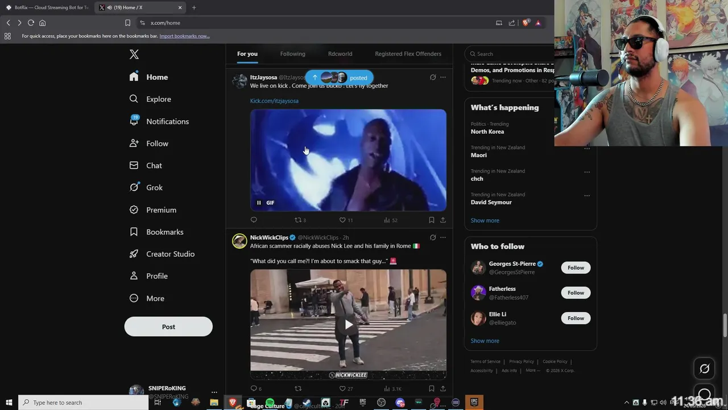Go to browser home page icon
Viewport: 728px width, 410px height.
click(42, 23)
